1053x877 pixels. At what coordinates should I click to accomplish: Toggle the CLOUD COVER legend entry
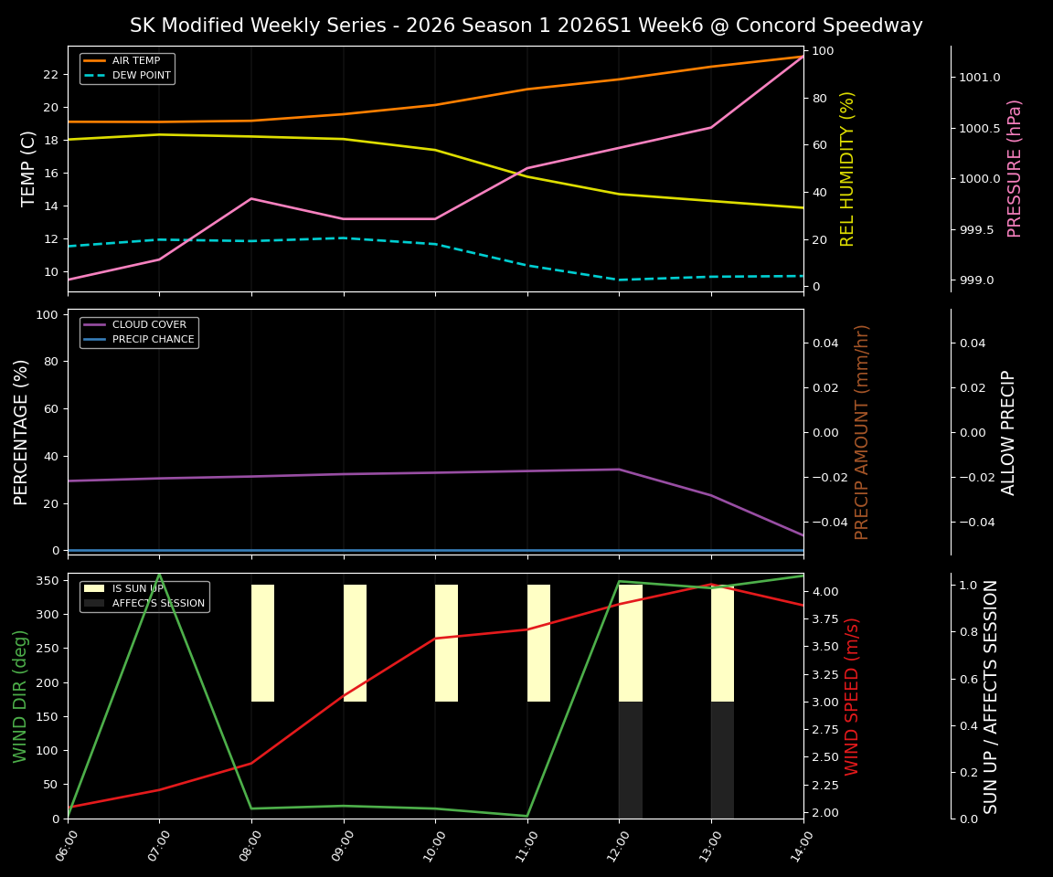[144, 324]
